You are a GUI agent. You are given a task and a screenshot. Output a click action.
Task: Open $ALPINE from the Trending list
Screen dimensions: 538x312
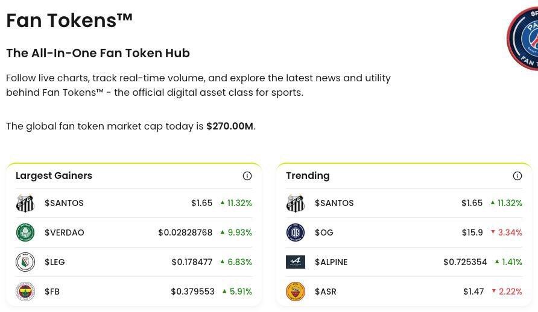click(x=331, y=262)
